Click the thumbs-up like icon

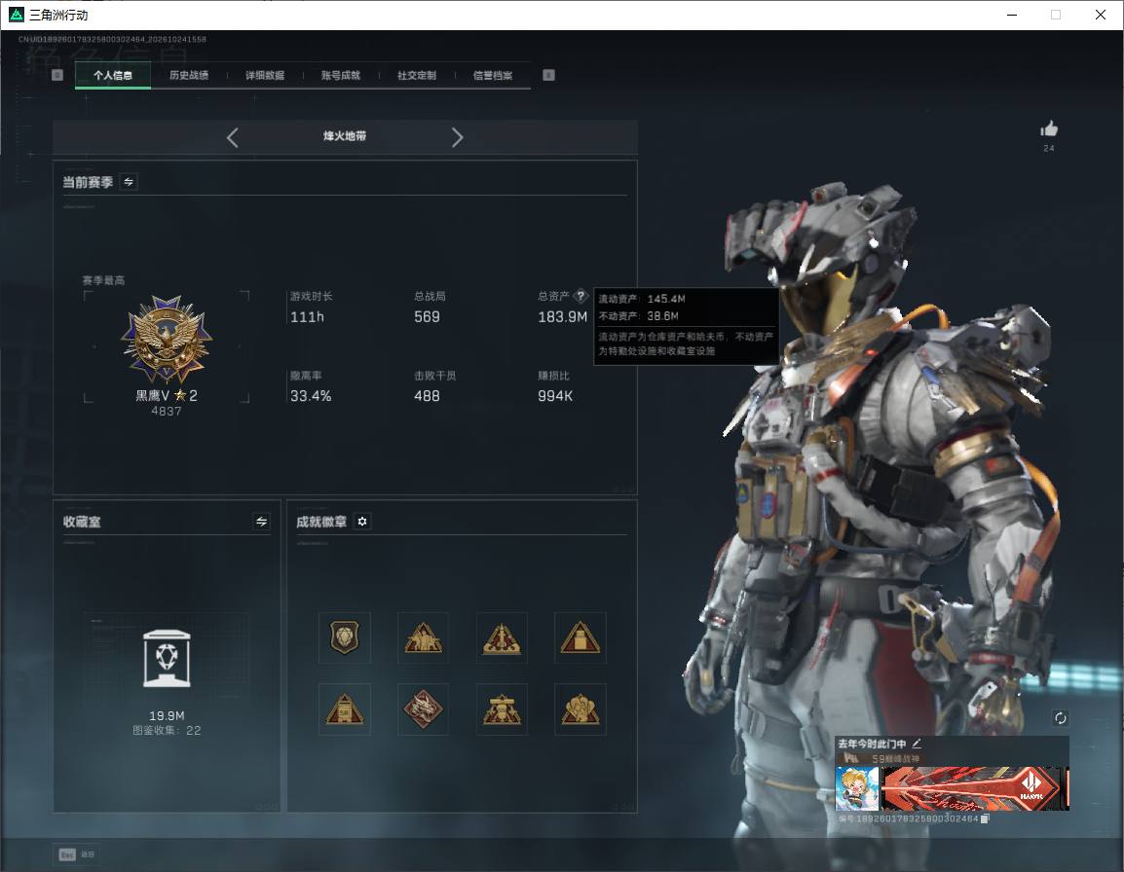coord(1049,129)
